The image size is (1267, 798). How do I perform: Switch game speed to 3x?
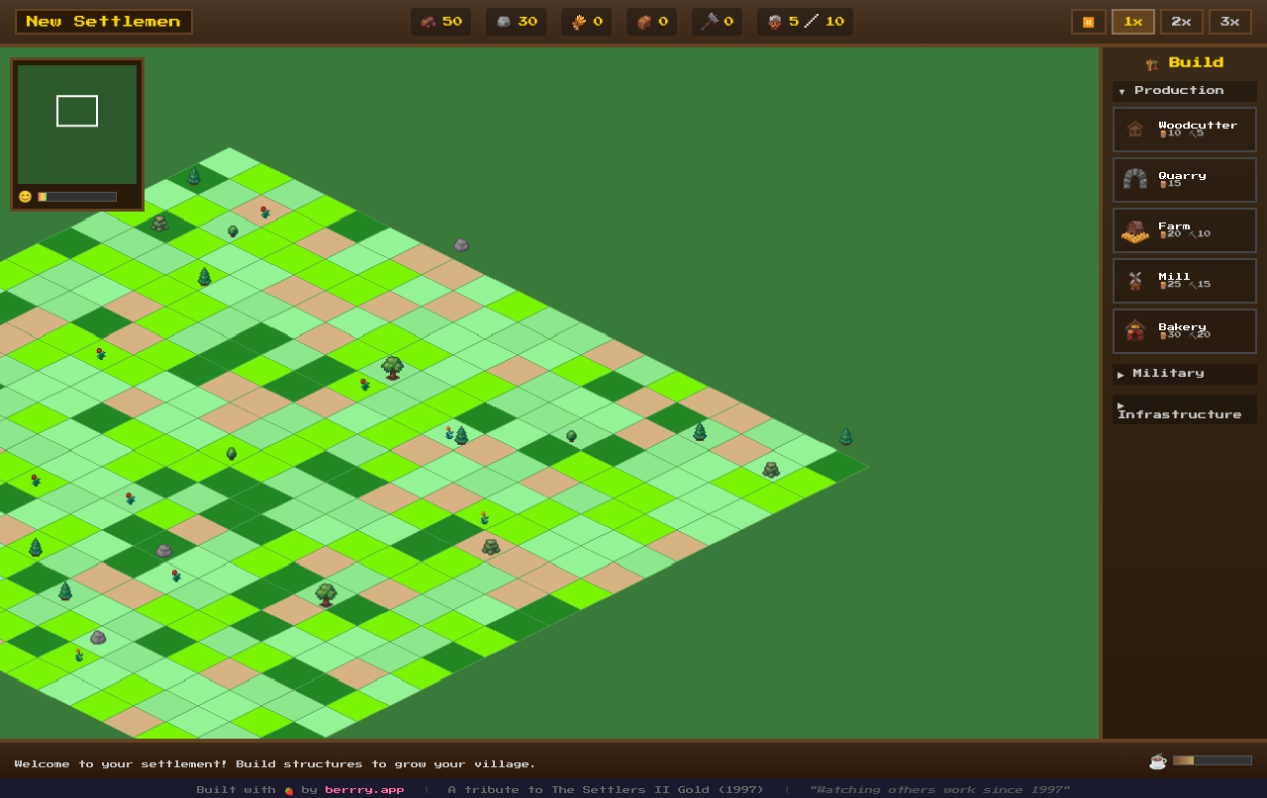click(1229, 22)
